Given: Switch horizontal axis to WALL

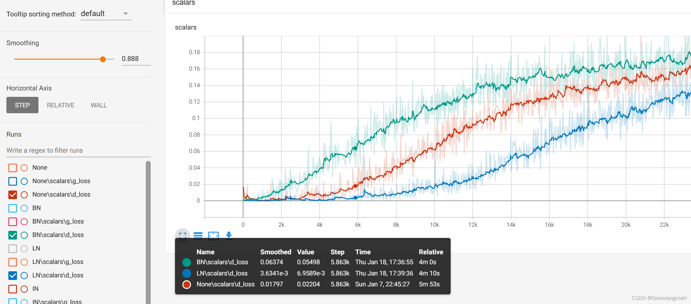Looking at the screenshot, I should click(x=98, y=105).
